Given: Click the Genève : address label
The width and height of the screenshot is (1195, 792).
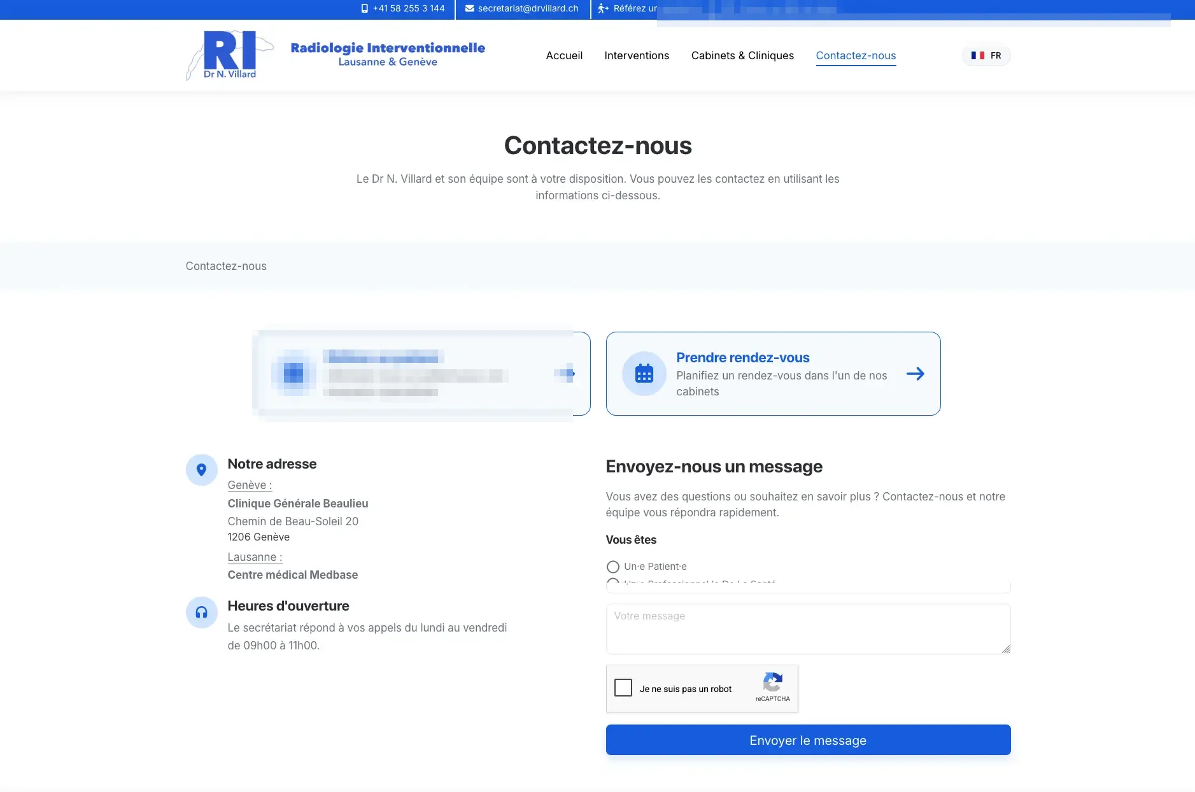Looking at the screenshot, I should pos(250,485).
